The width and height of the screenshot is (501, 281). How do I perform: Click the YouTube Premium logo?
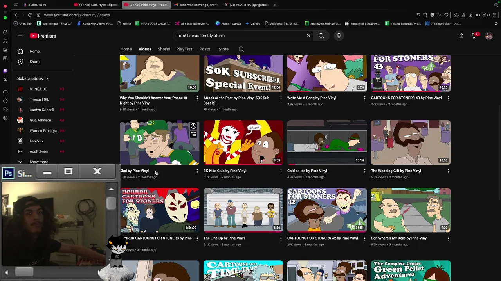point(43,36)
